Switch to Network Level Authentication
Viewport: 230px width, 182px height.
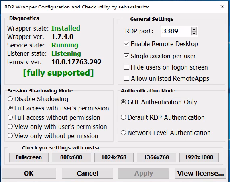(x=123, y=133)
